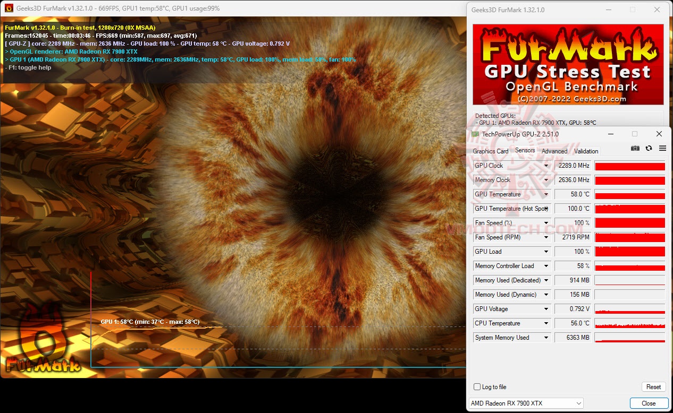Minimize the Geeks3D FurMark settings window

(608, 10)
